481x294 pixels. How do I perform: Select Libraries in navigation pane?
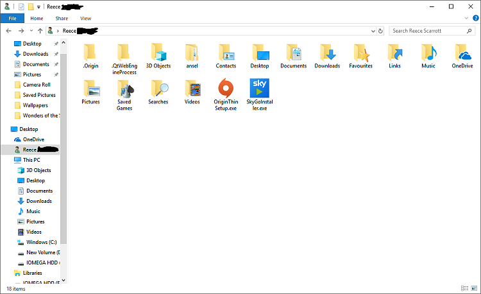(x=32, y=273)
